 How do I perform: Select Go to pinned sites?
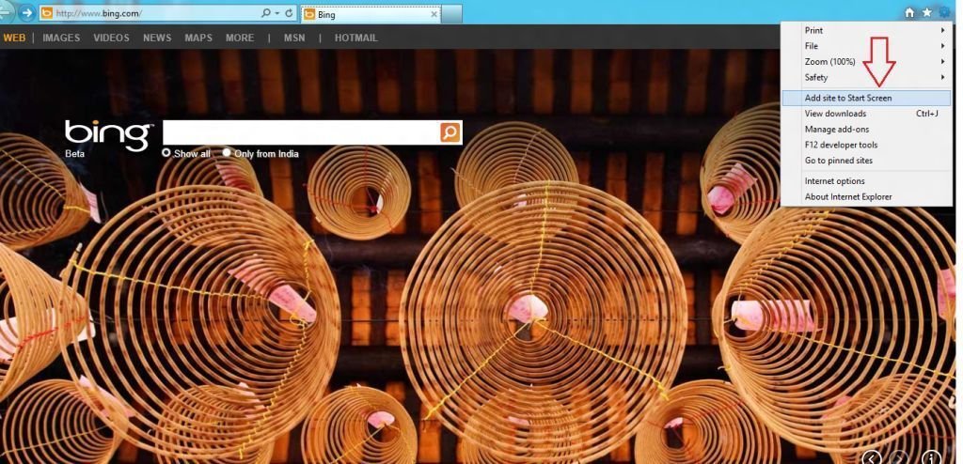866,161
